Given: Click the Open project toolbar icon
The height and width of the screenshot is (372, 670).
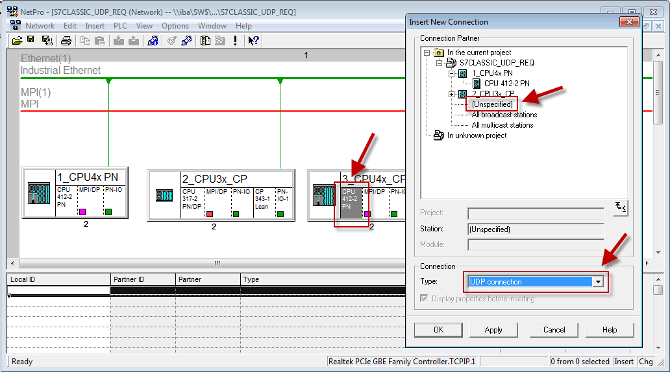Looking at the screenshot, I should point(18,41).
